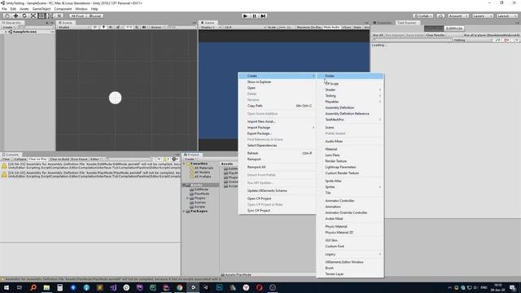
Task: Click the Console Clear button
Action: point(7,160)
